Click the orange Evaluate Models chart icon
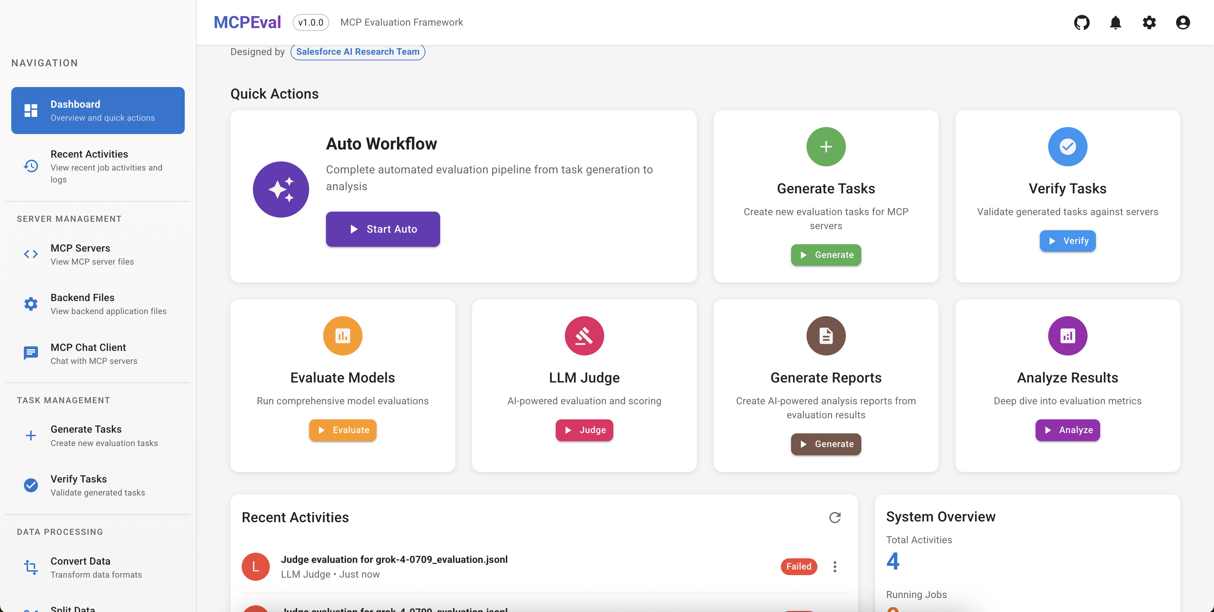This screenshot has width=1214, height=612. pyautogui.click(x=342, y=336)
